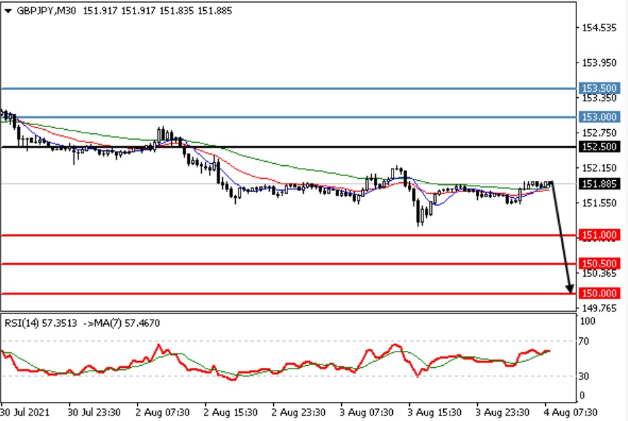Click the 2 Aug 15:30 time axis label
The image size is (628, 421).
230,413
